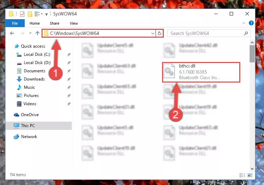Open Music in navigation pane

29,87
